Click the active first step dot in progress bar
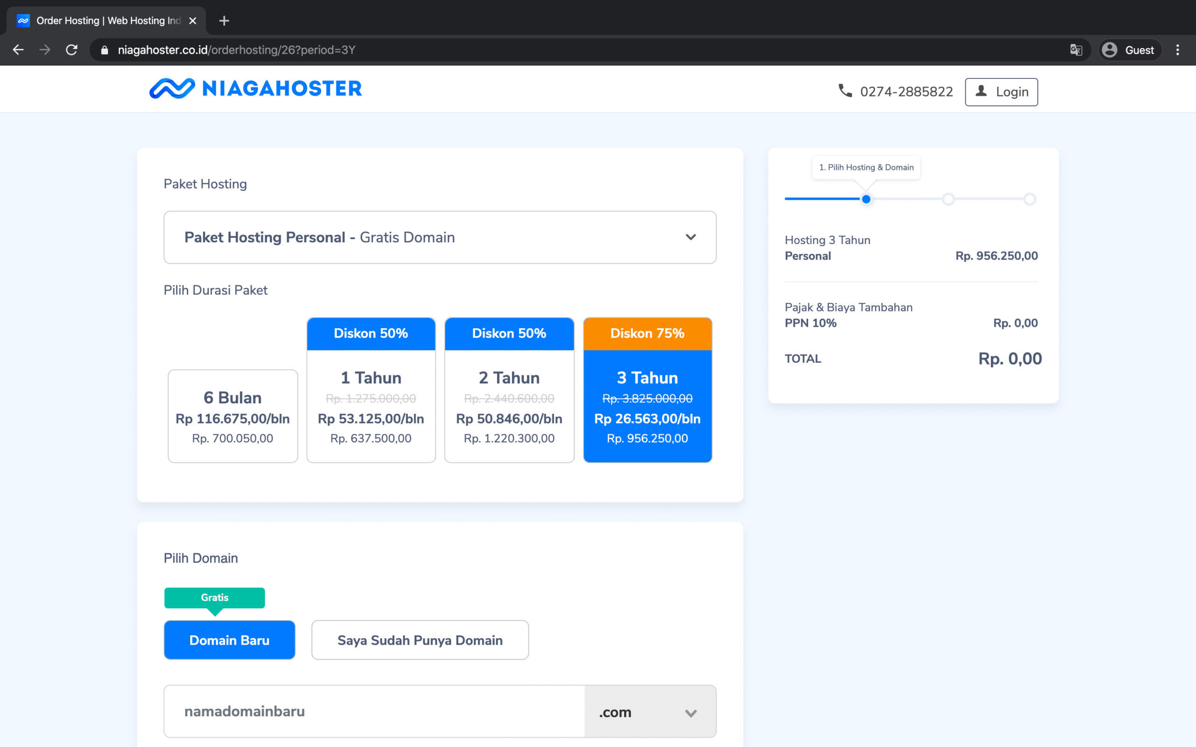The image size is (1196, 747). (x=866, y=199)
